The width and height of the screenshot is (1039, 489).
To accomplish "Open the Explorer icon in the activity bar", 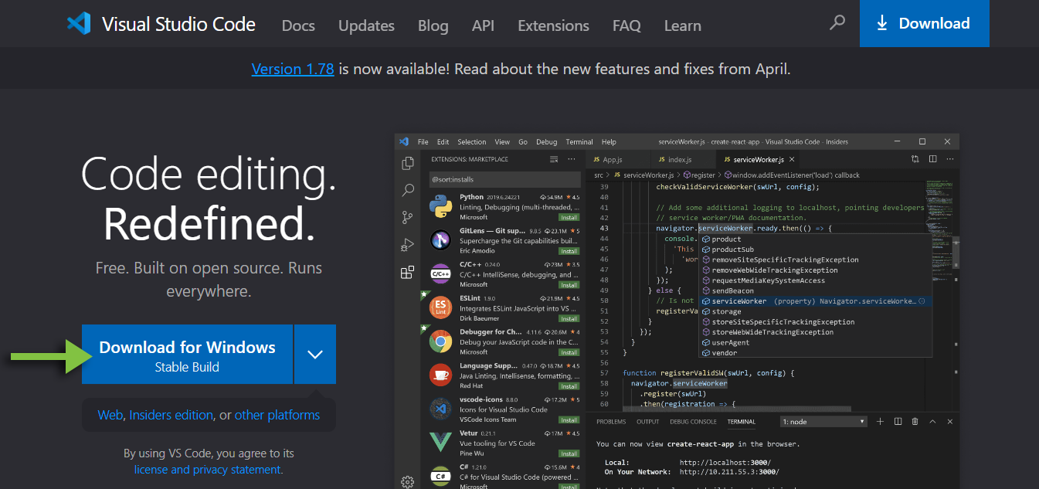I will coord(407,163).
